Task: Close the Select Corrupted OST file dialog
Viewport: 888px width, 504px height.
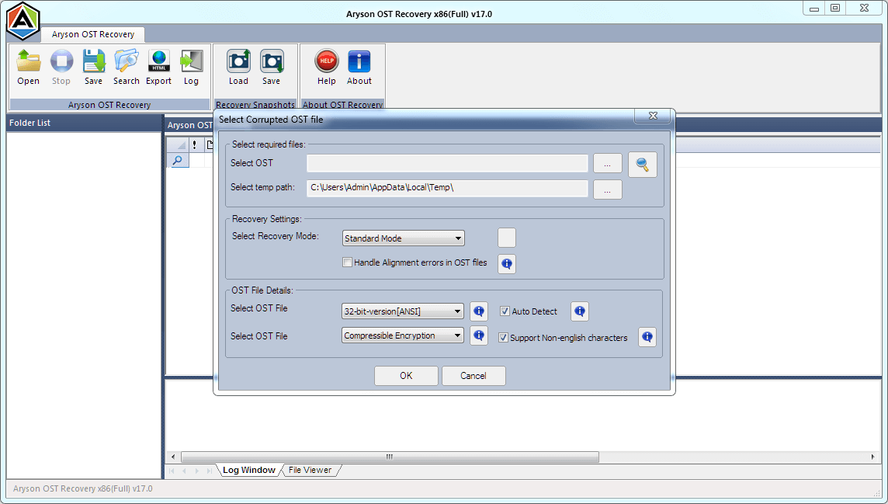Action: coord(652,116)
